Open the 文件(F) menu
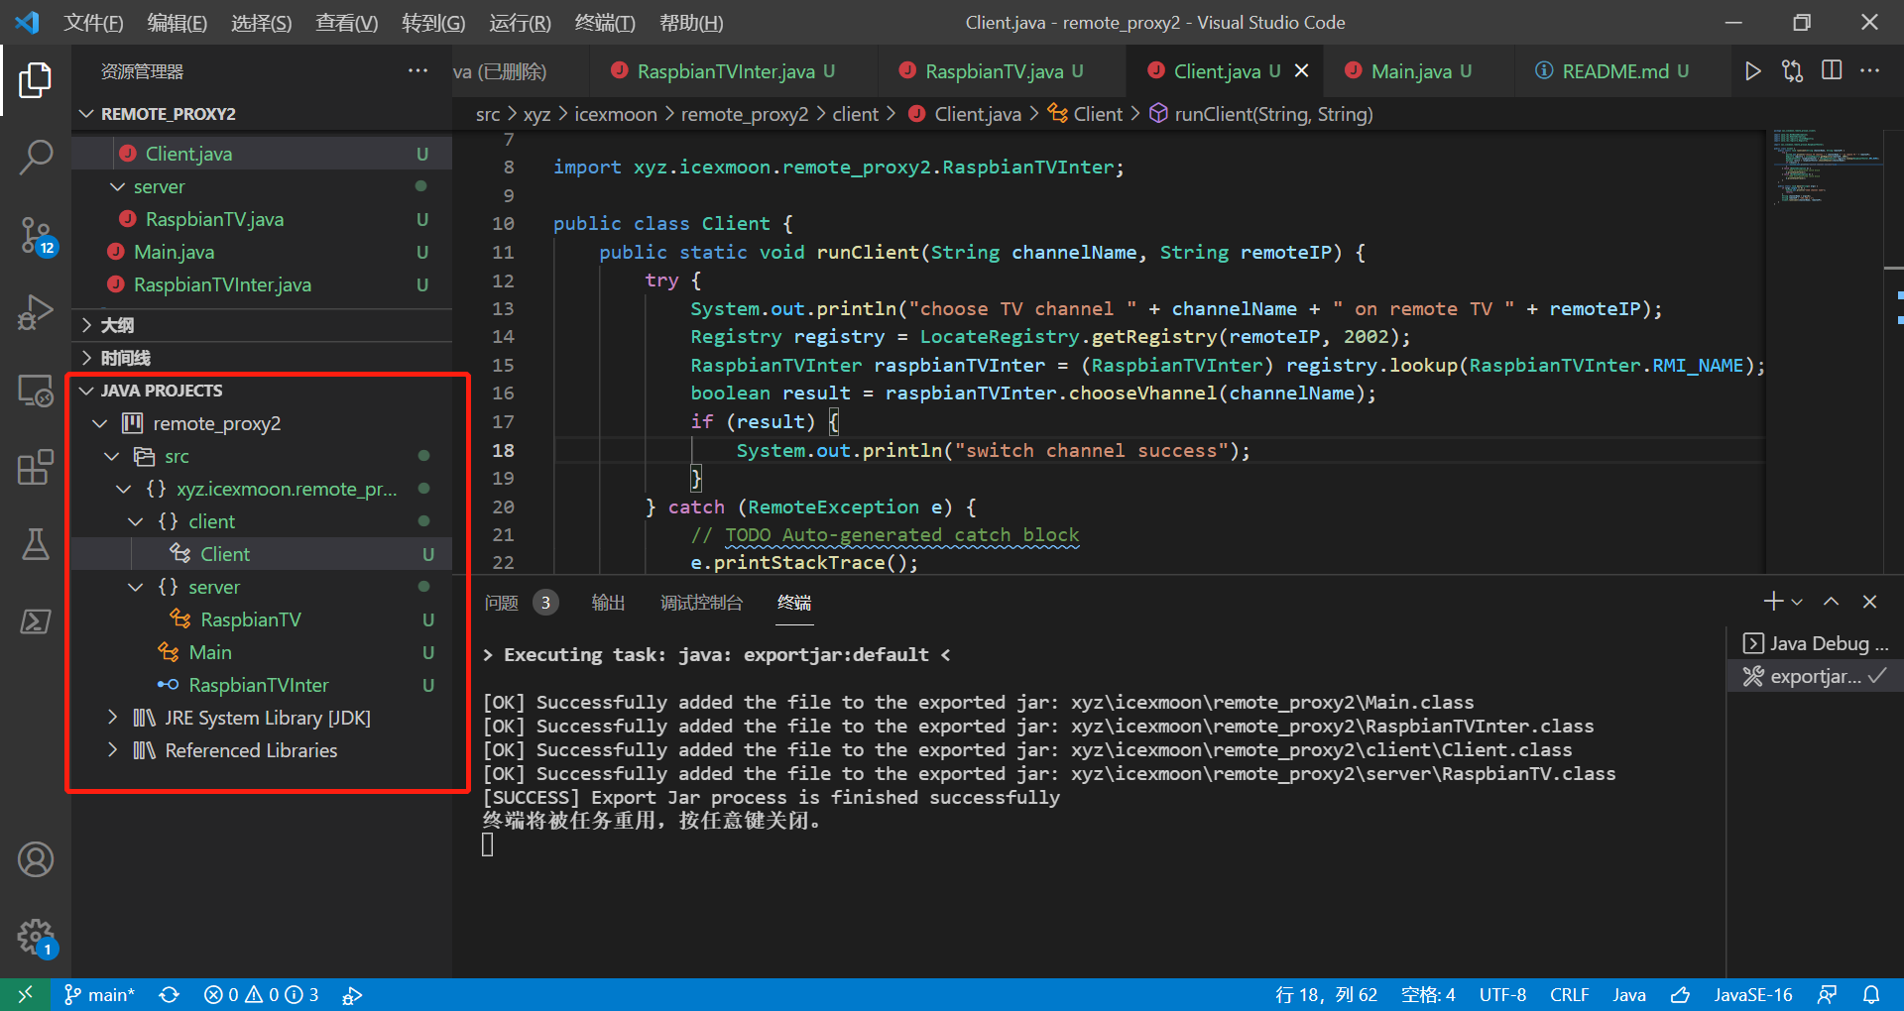The width and height of the screenshot is (1904, 1011). [94, 23]
